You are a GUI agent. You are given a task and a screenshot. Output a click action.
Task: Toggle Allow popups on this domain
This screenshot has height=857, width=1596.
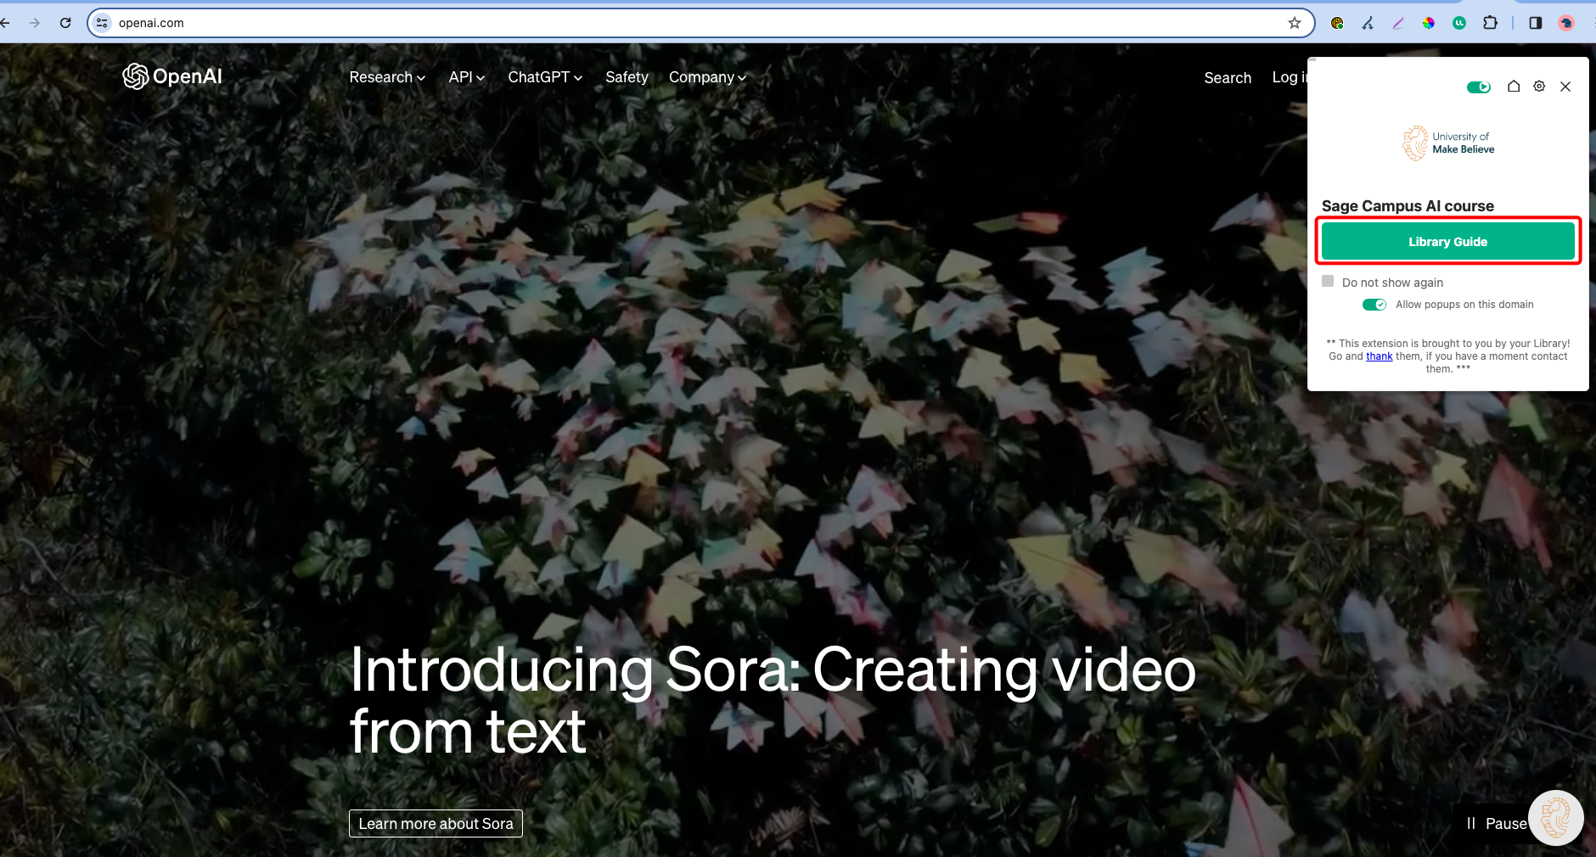coord(1374,305)
